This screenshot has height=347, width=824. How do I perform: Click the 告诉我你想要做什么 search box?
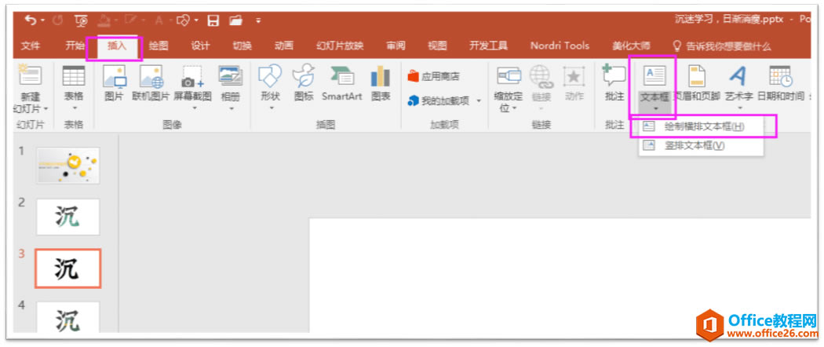pos(723,46)
